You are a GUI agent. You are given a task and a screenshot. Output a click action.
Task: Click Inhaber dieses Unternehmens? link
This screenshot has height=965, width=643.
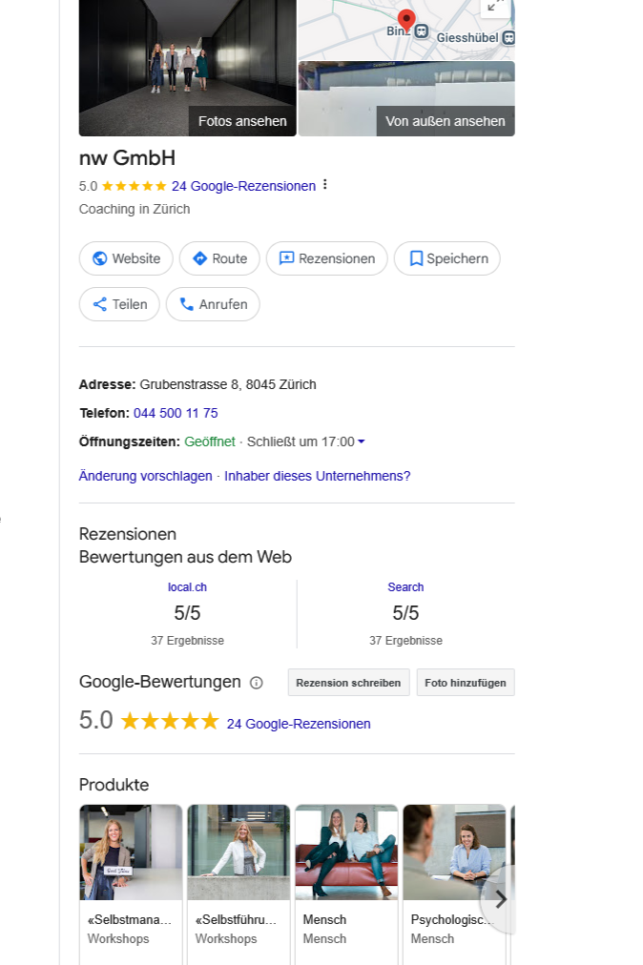coord(317,476)
